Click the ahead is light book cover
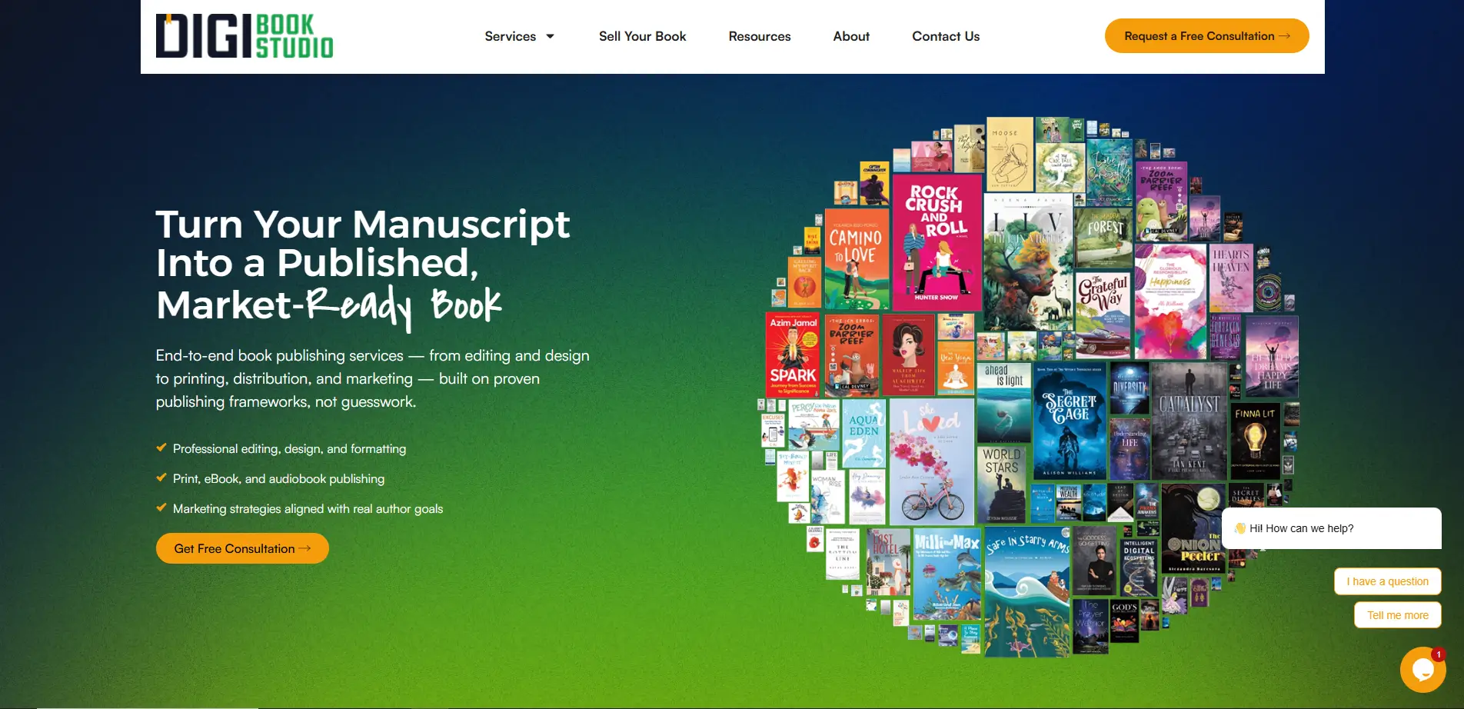Screen dimensions: 1464x709 1003,402
